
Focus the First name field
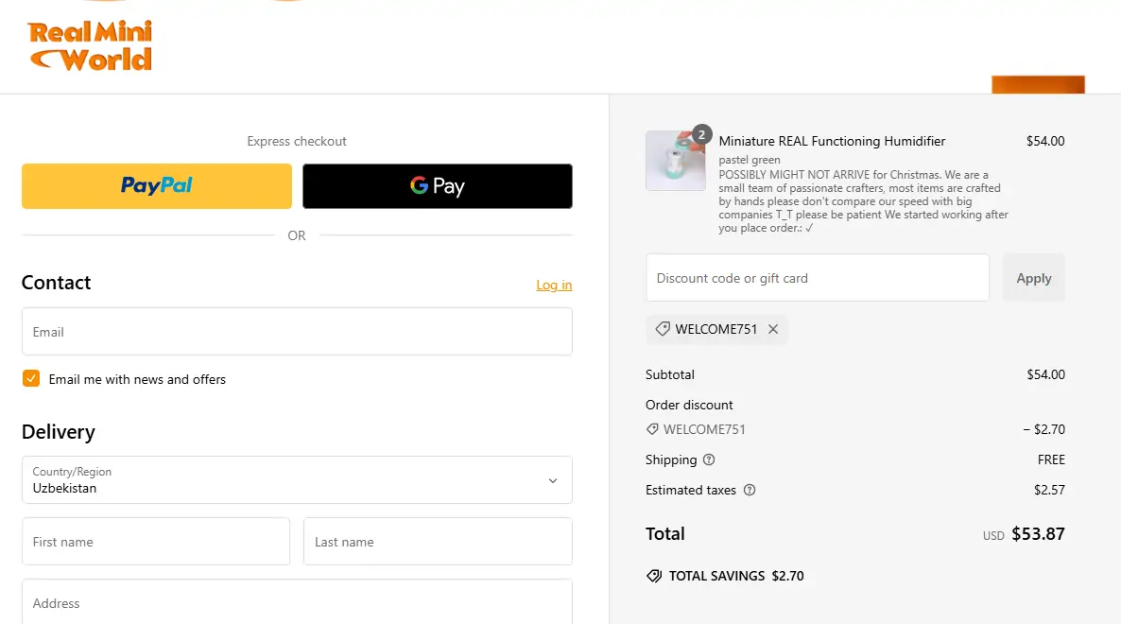click(156, 542)
